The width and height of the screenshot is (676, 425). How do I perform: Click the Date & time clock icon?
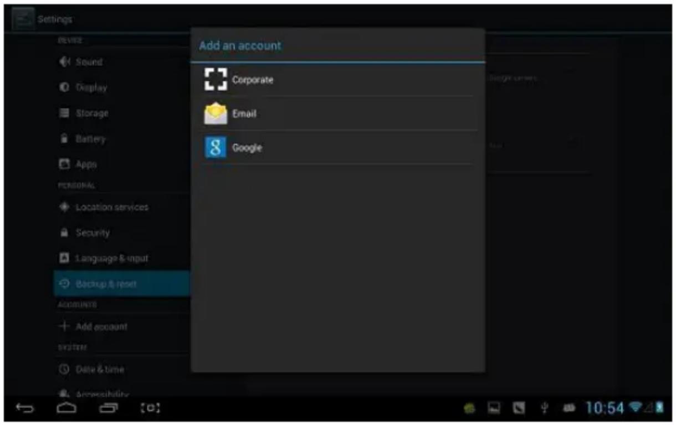(64, 369)
